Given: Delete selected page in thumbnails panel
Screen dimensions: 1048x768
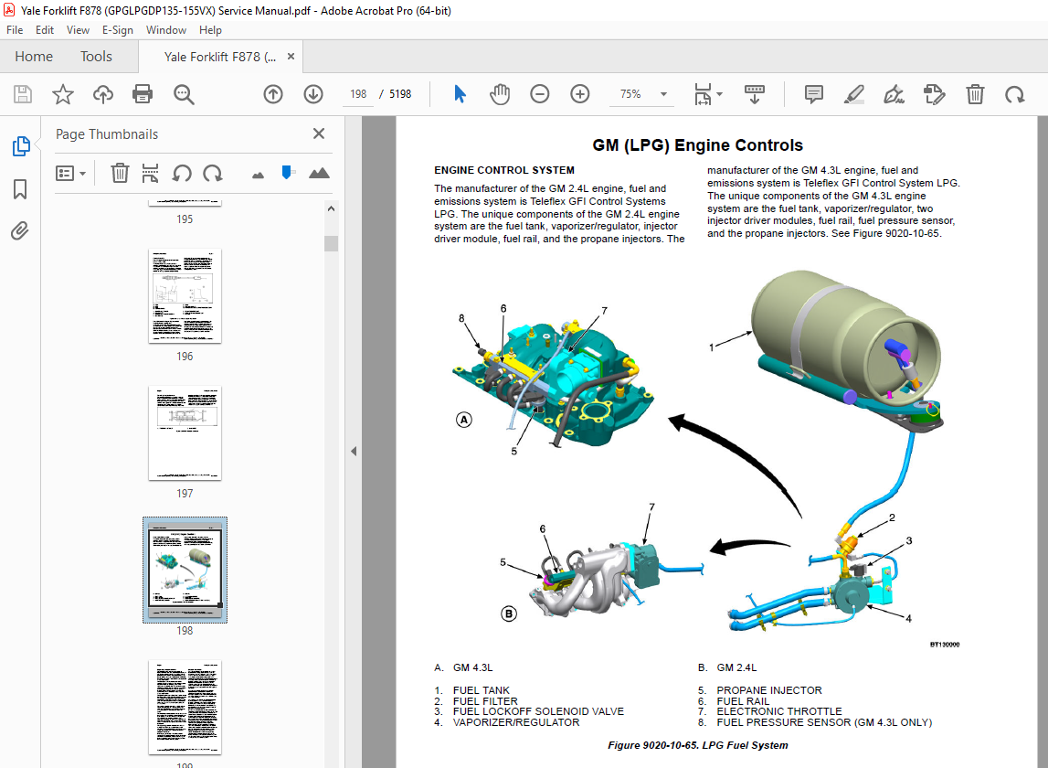Looking at the screenshot, I should click(120, 174).
